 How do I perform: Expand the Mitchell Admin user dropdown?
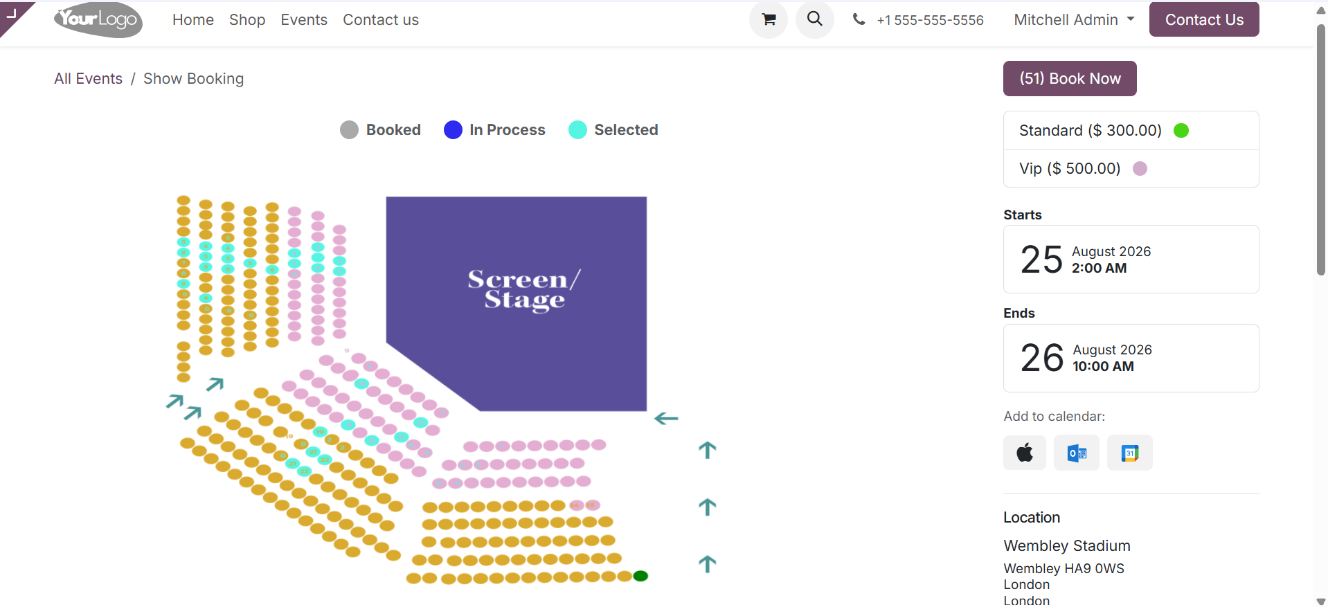click(1074, 20)
